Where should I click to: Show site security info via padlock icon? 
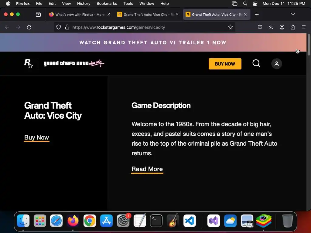(x=67, y=27)
